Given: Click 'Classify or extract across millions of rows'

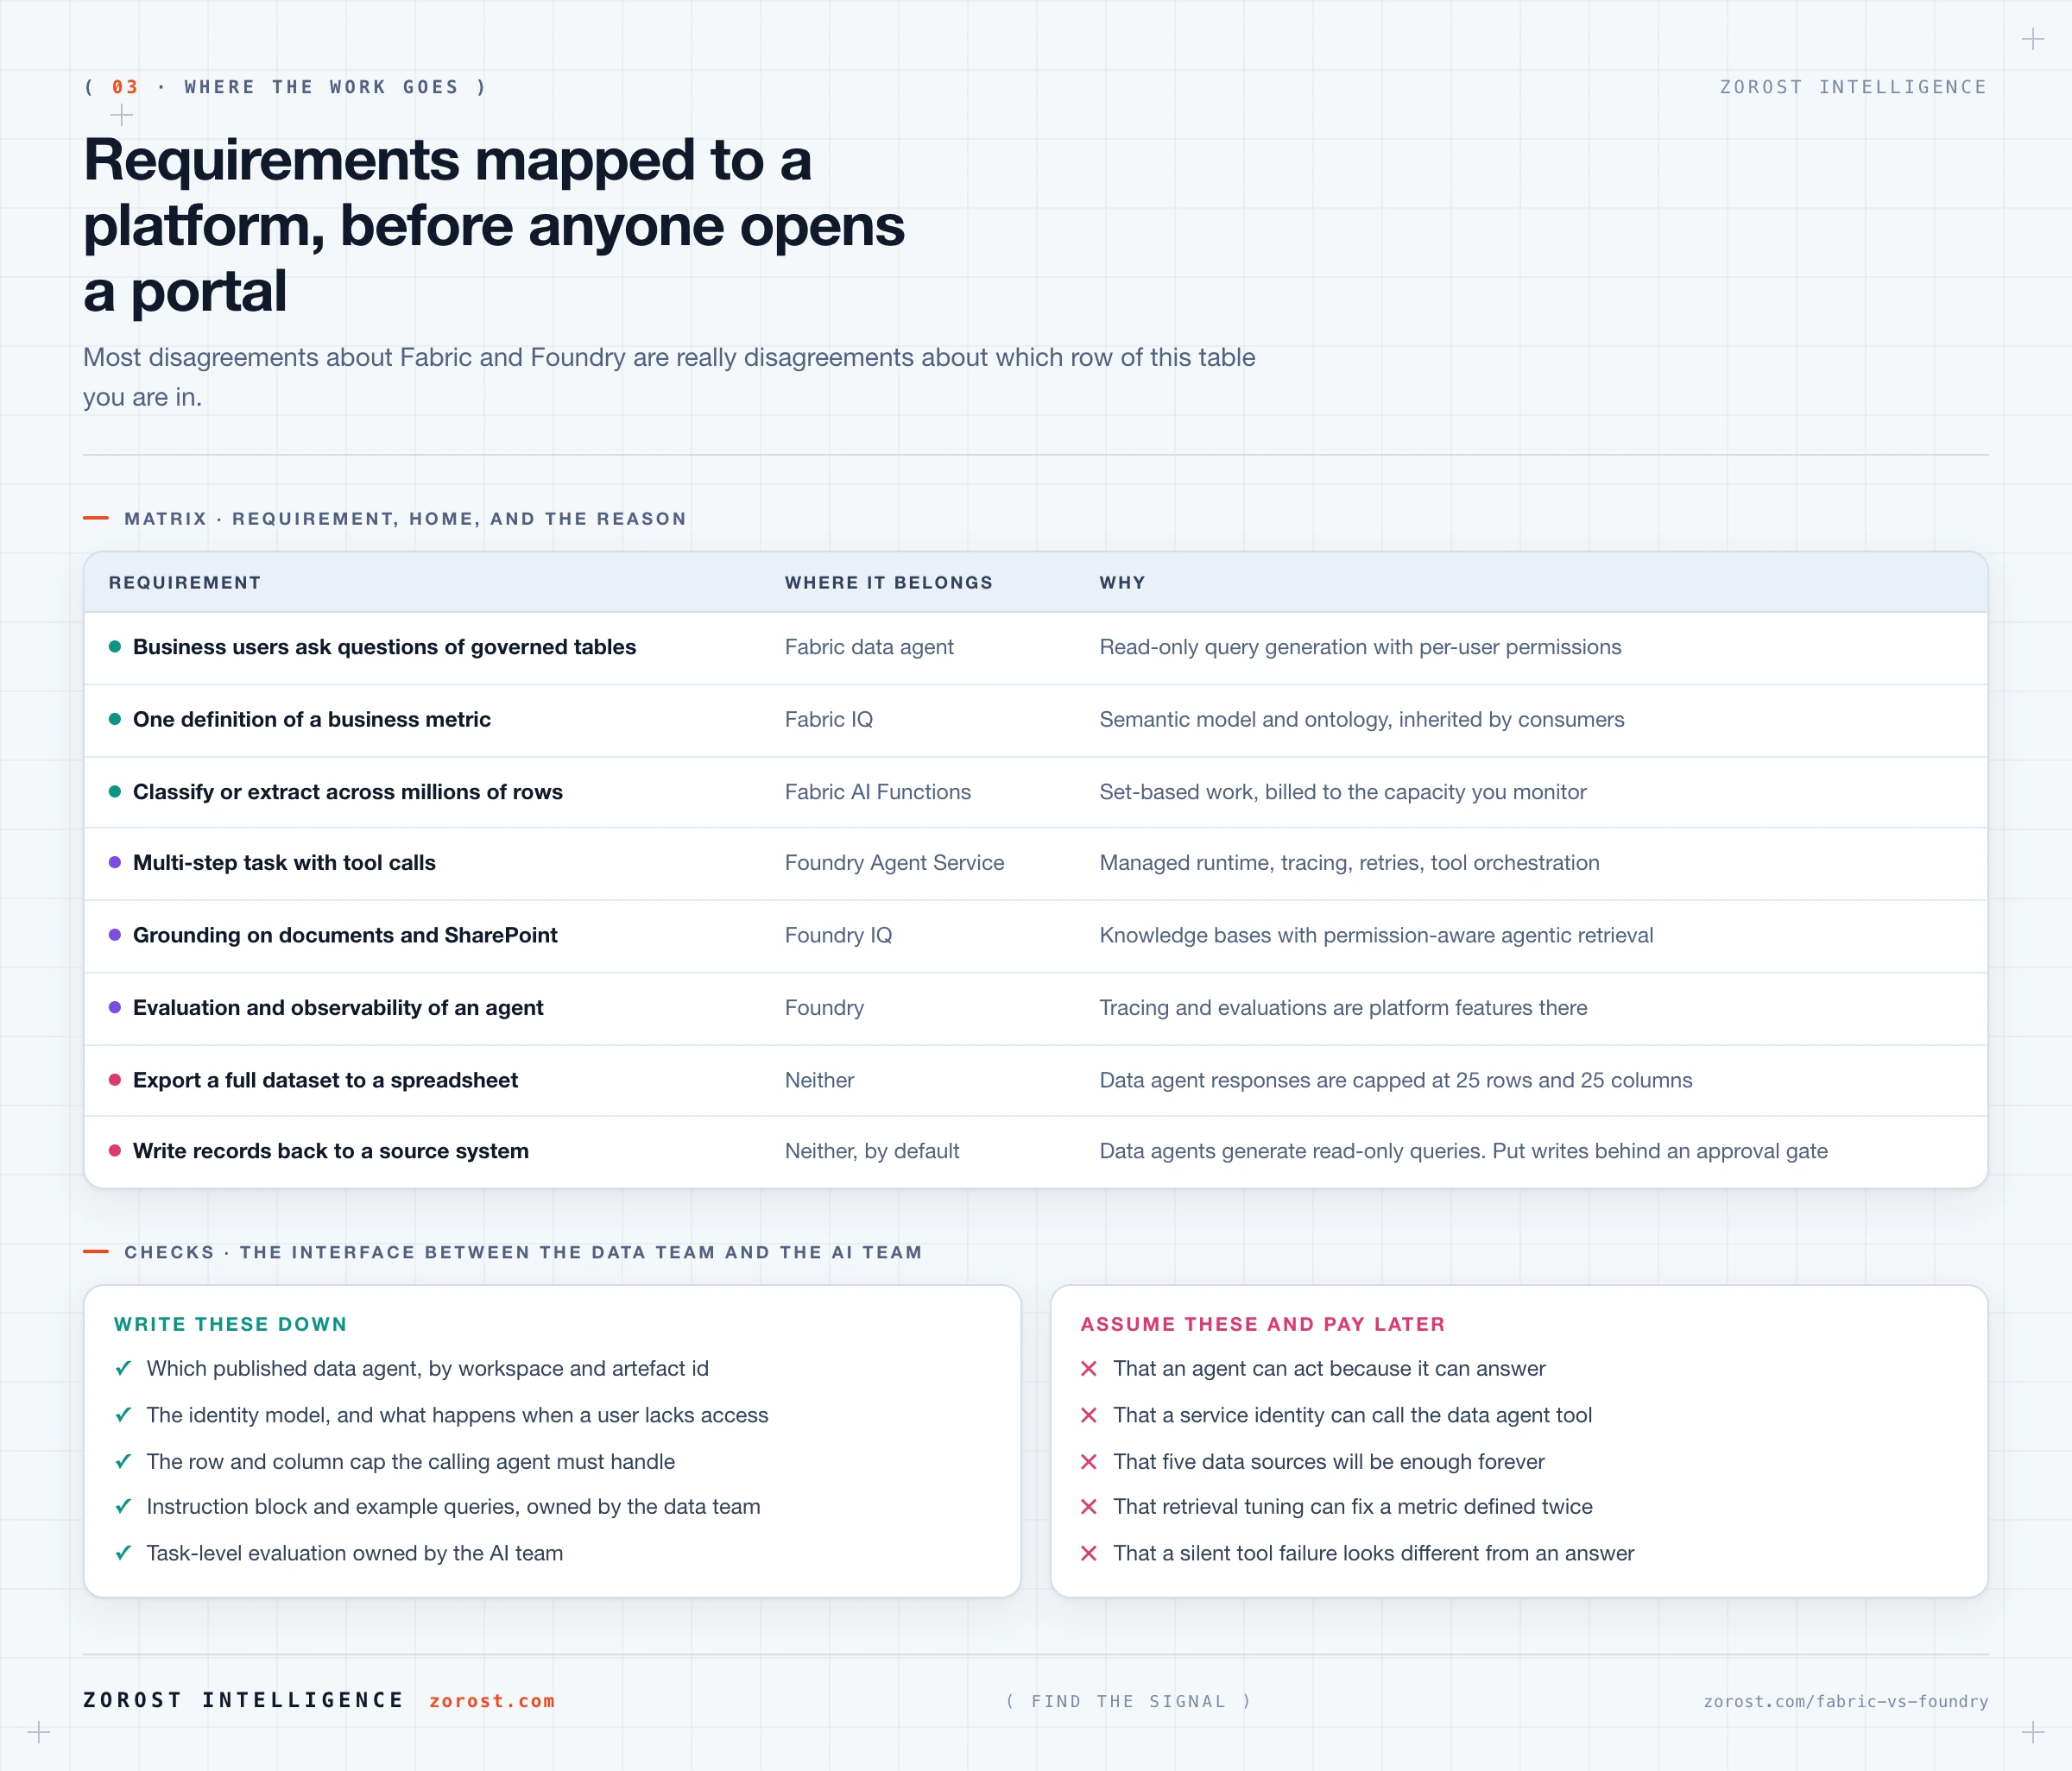Looking at the screenshot, I should [x=348, y=791].
